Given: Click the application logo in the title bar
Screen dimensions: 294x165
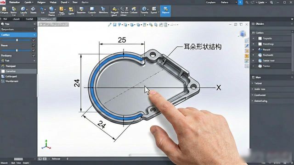Looking at the screenshot, I should 3,2.
